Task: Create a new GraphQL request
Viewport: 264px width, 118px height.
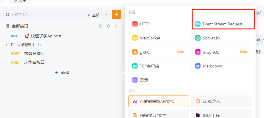Action: (x=222, y=52)
